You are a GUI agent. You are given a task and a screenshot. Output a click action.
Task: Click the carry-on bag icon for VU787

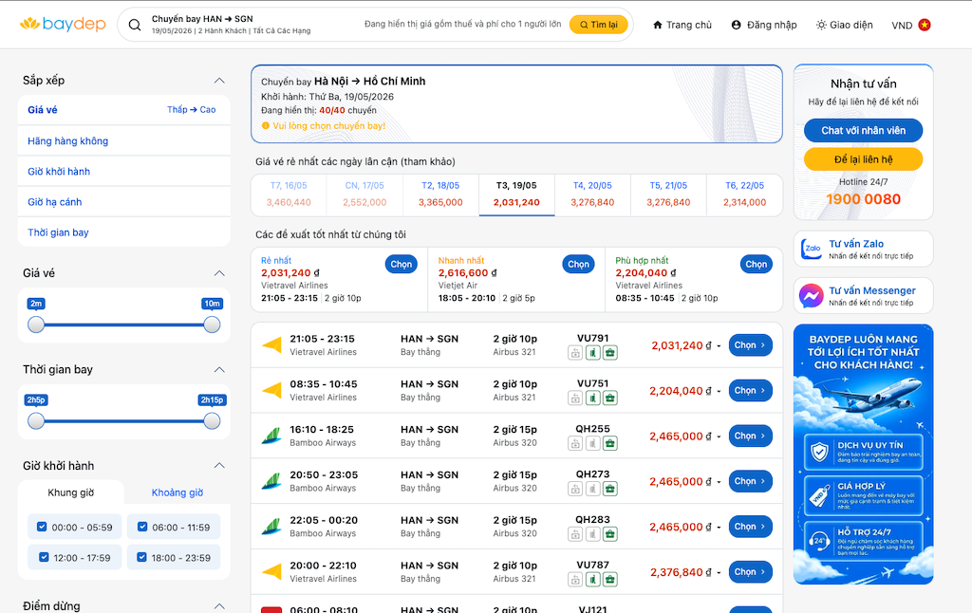point(610,579)
